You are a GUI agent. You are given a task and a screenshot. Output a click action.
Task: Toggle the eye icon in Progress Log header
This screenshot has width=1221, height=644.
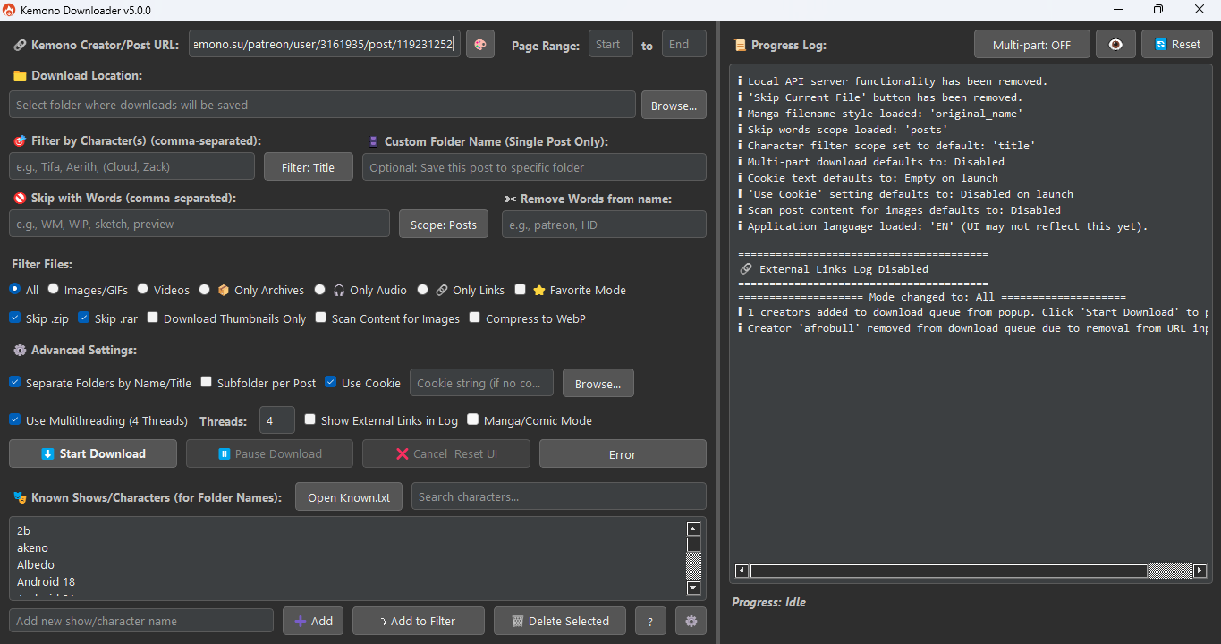1115,45
